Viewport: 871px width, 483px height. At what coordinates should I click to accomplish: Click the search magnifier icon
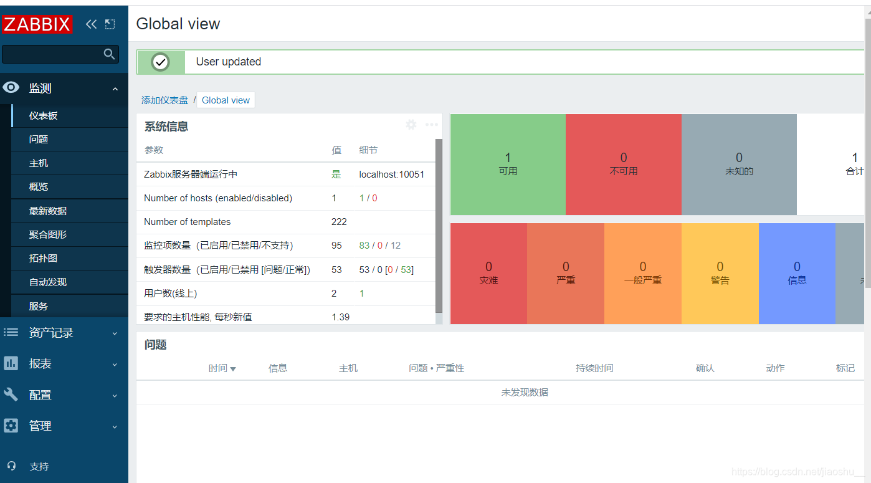coord(110,54)
